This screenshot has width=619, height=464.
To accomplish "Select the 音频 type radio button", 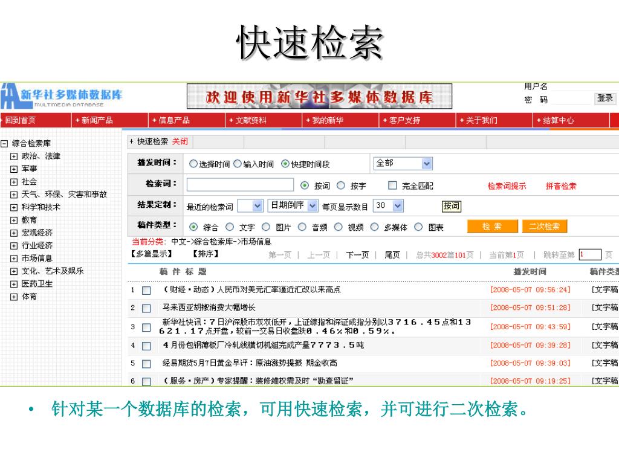I will point(302,227).
